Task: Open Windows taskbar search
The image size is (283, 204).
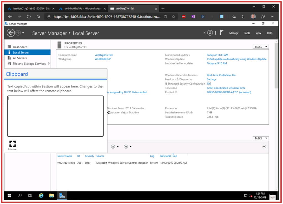Action: [x=20, y=195]
